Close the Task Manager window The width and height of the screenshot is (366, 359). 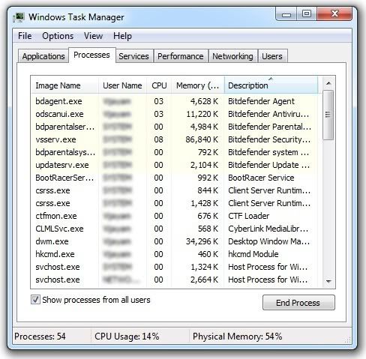pyautogui.click(x=334, y=13)
